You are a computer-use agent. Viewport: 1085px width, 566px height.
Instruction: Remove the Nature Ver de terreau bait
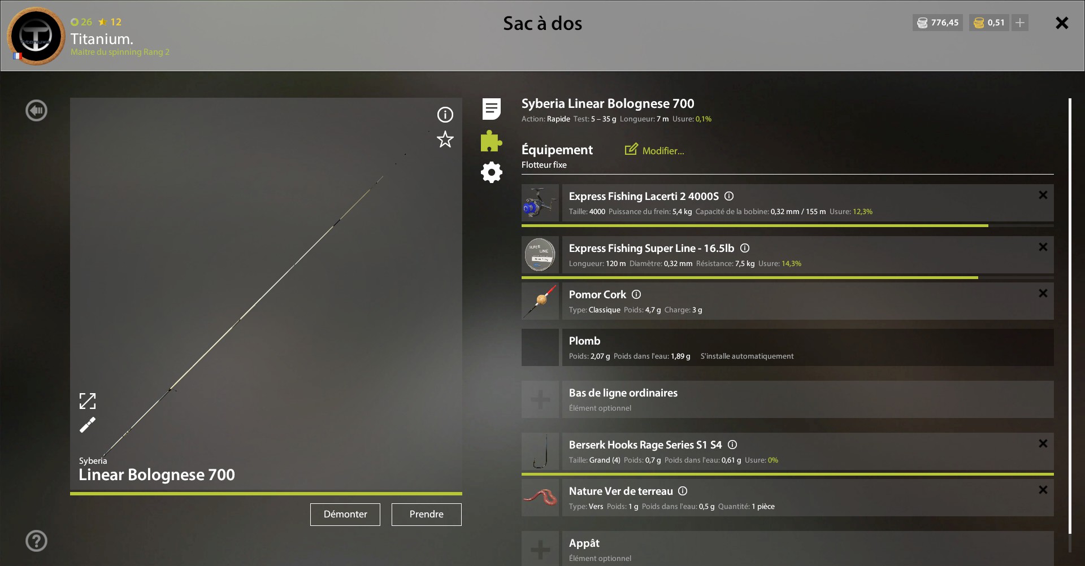click(x=1043, y=490)
